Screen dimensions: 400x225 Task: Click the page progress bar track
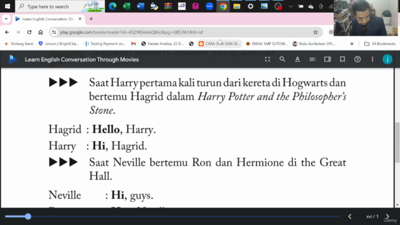tap(172, 217)
